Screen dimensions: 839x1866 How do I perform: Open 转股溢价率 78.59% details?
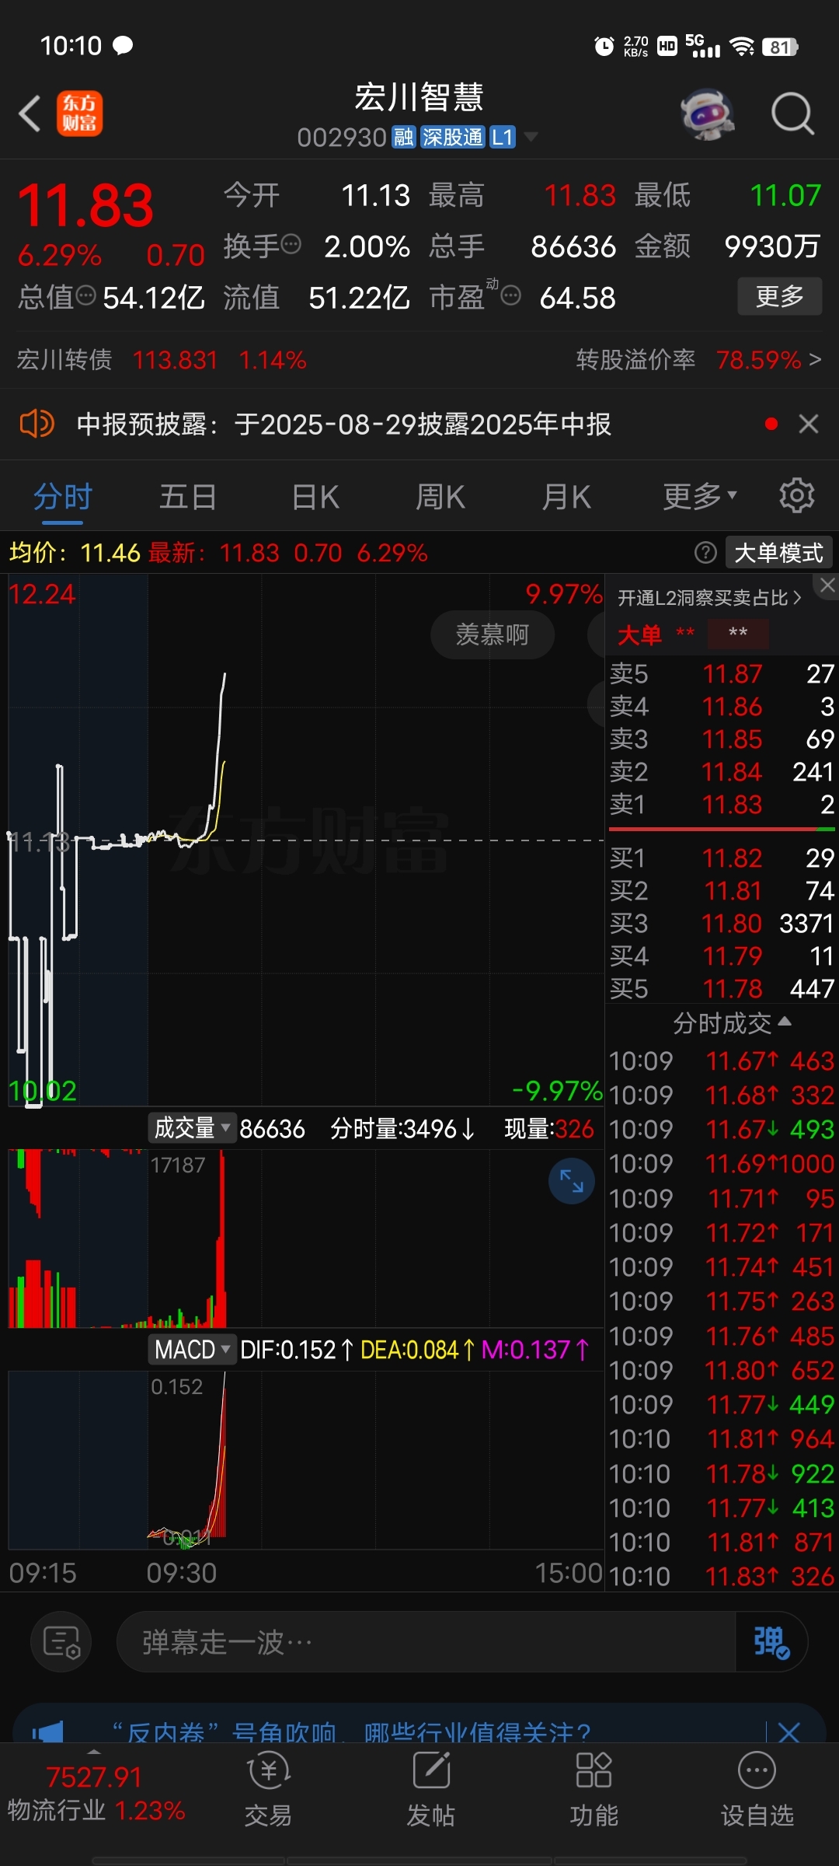698,360
